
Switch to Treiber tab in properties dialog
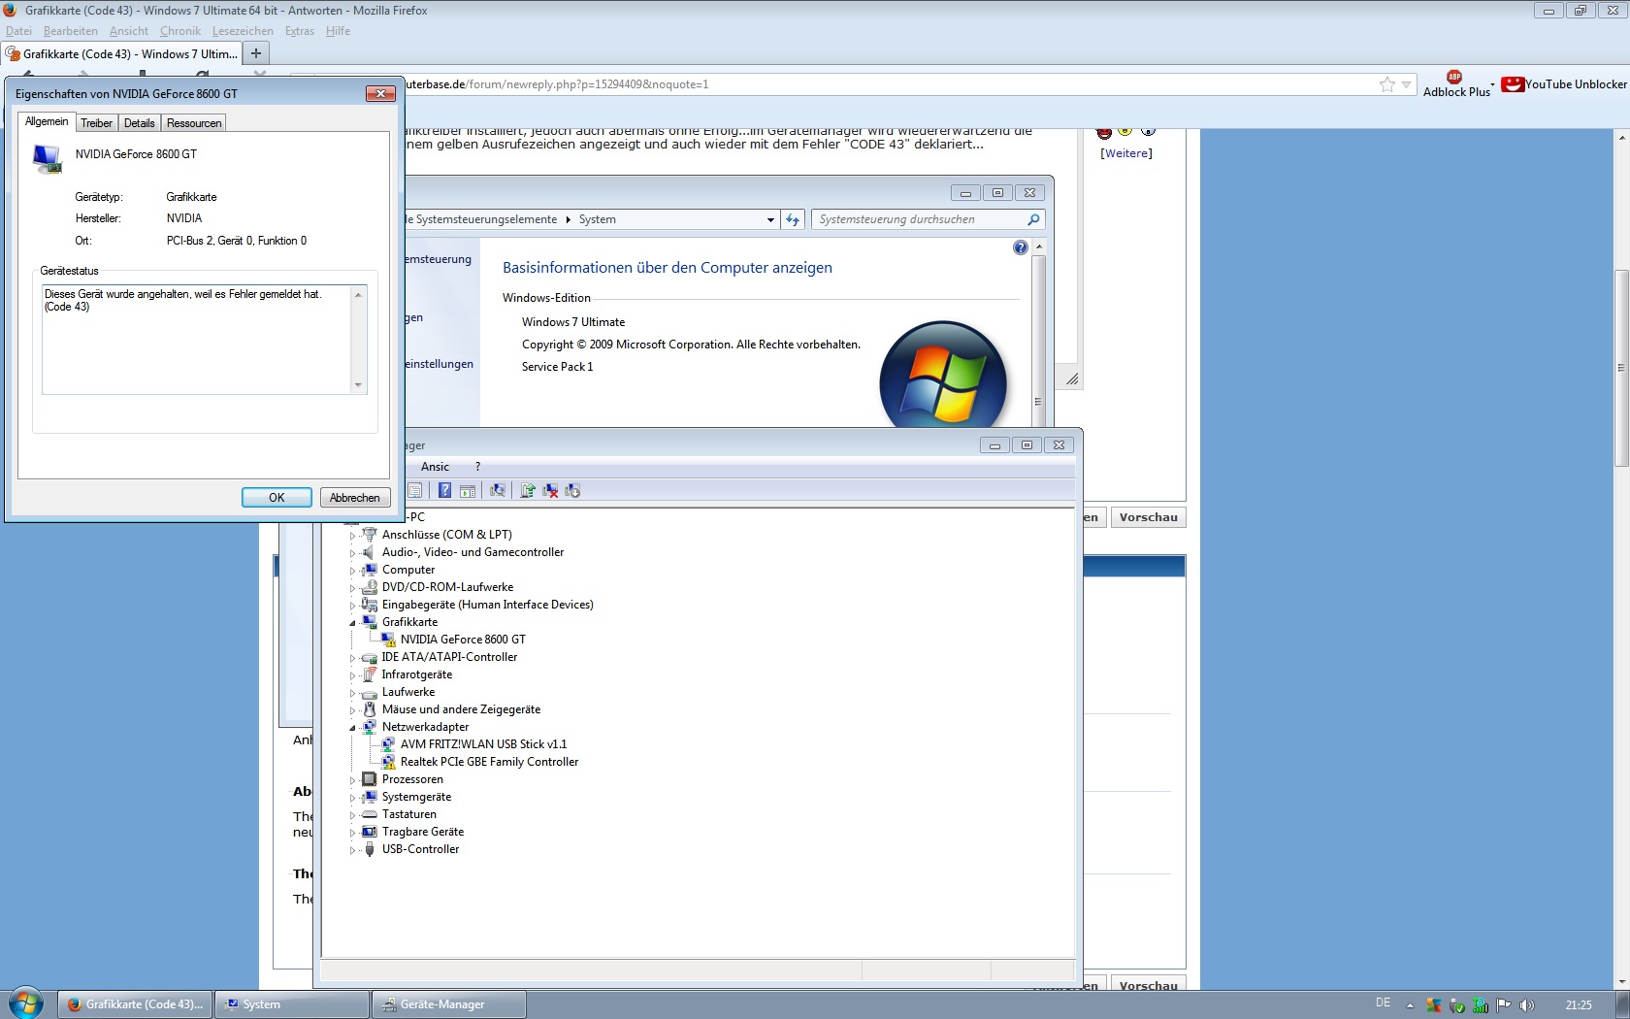pyautogui.click(x=96, y=123)
